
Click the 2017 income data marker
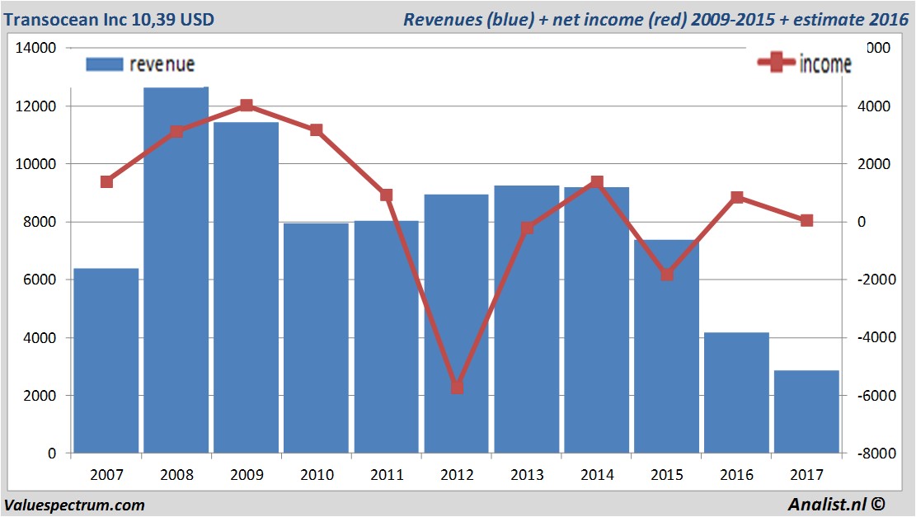click(807, 220)
